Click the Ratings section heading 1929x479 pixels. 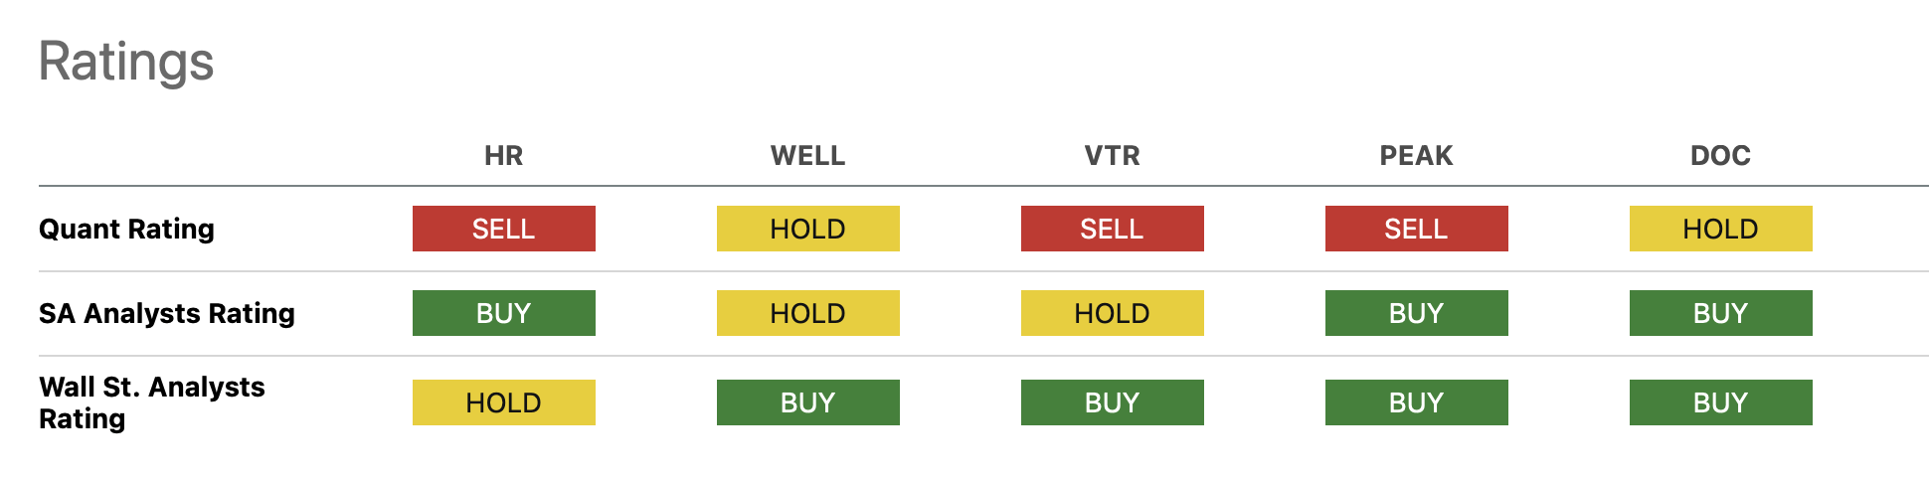(x=126, y=62)
